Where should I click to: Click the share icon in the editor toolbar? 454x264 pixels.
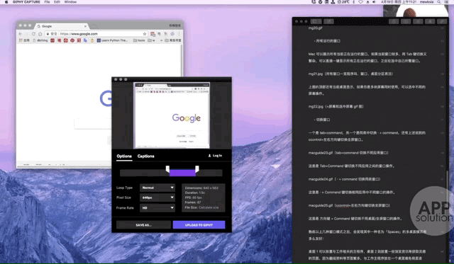click(x=394, y=21)
